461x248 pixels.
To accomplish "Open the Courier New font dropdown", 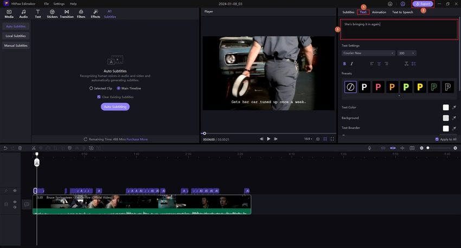I will pyautogui.click(x=368, y=53).
